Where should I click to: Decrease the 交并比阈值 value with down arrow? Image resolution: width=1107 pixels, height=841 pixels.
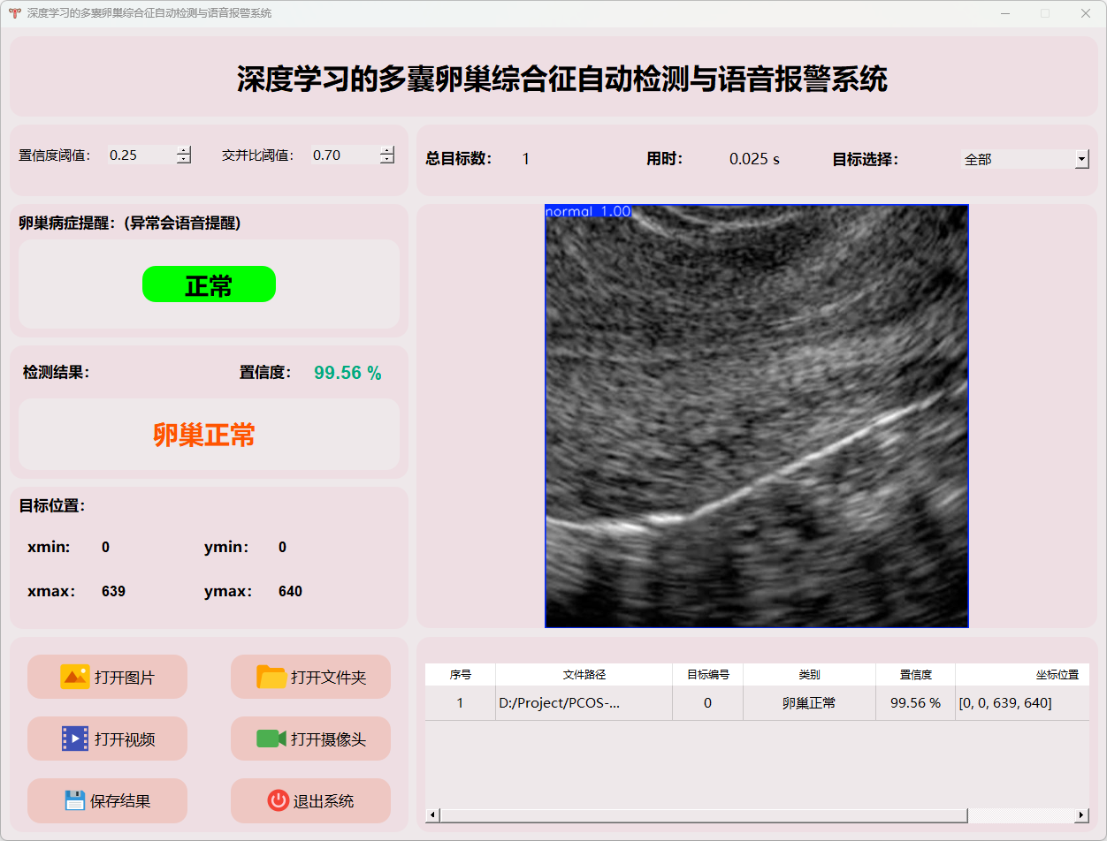click(387, 160)
